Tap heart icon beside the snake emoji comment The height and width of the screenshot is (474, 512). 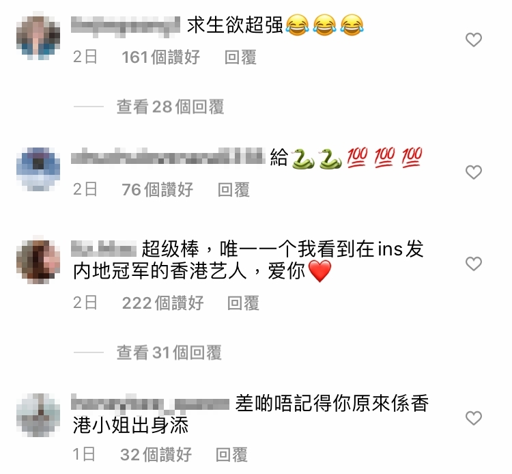(474, 172)
